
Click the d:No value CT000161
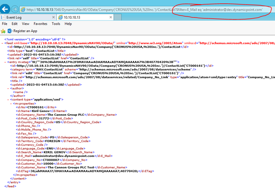(x=36, y=107)
